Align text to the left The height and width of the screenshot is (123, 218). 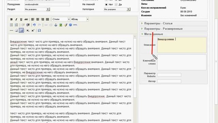[33, 19]
